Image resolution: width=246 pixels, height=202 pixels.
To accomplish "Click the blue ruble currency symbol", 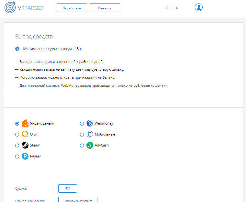I will click(81, 49).
